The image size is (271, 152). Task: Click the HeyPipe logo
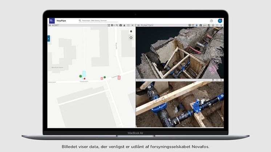coord(51,21)
